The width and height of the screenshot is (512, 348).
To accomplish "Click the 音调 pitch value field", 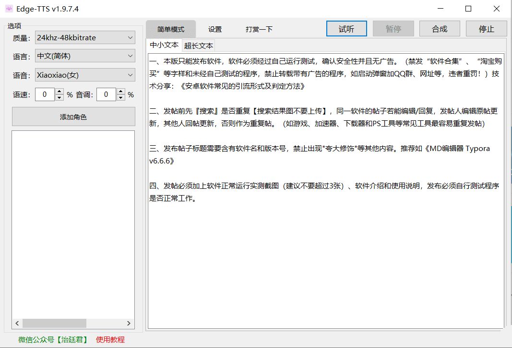I will [106, 95].
